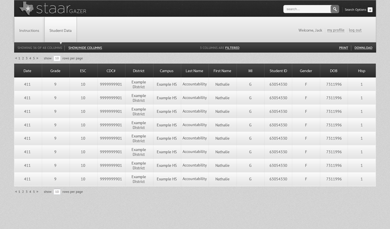Go to next page using arrow below table
Viewport: 390px width, 229px height.
[x=38, y=192]
